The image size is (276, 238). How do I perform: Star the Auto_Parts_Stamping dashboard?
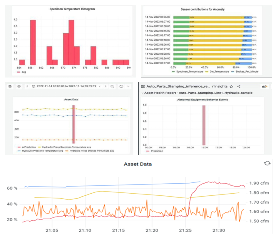click(x=231, y=86)
